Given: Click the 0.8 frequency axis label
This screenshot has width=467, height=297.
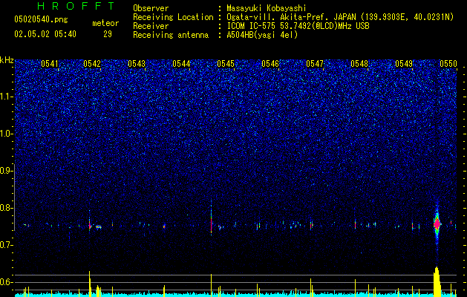Looking at the screenshot, I should coord(7,208).
